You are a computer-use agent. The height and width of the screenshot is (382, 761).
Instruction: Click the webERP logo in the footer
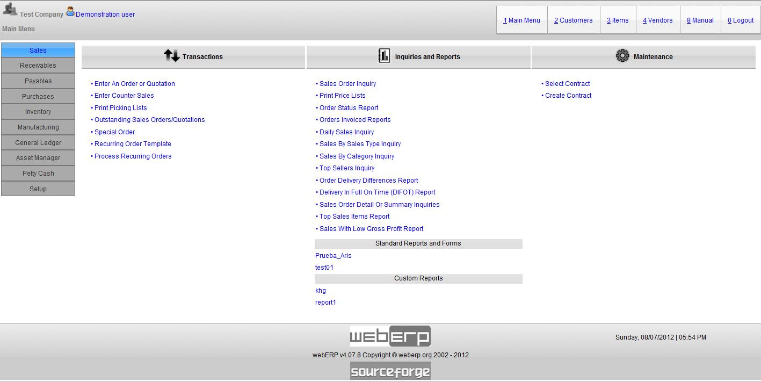coord(390,336)
